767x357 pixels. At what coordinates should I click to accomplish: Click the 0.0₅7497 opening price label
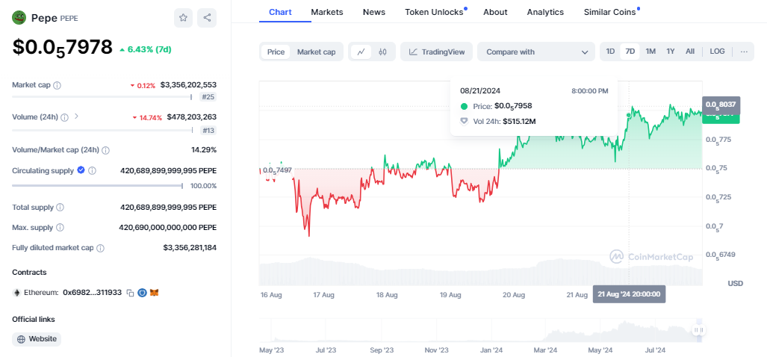coord(277,170)
